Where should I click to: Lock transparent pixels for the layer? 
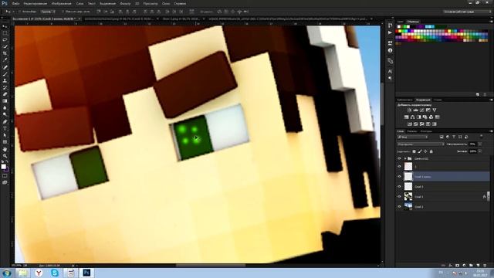pos(414,151)
